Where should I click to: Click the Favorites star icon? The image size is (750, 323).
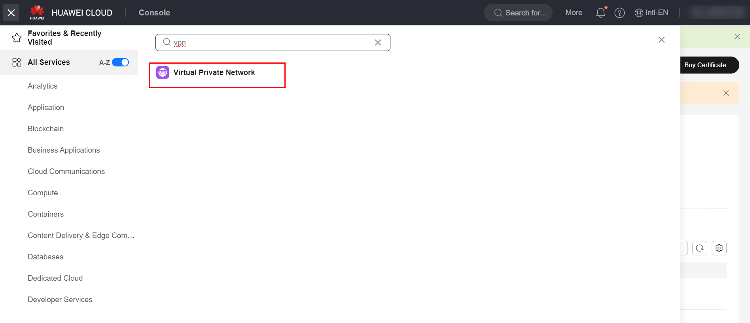coord(17,38)
